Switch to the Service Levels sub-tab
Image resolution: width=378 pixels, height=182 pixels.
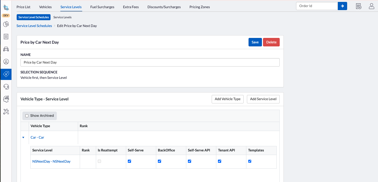point(62,17)
